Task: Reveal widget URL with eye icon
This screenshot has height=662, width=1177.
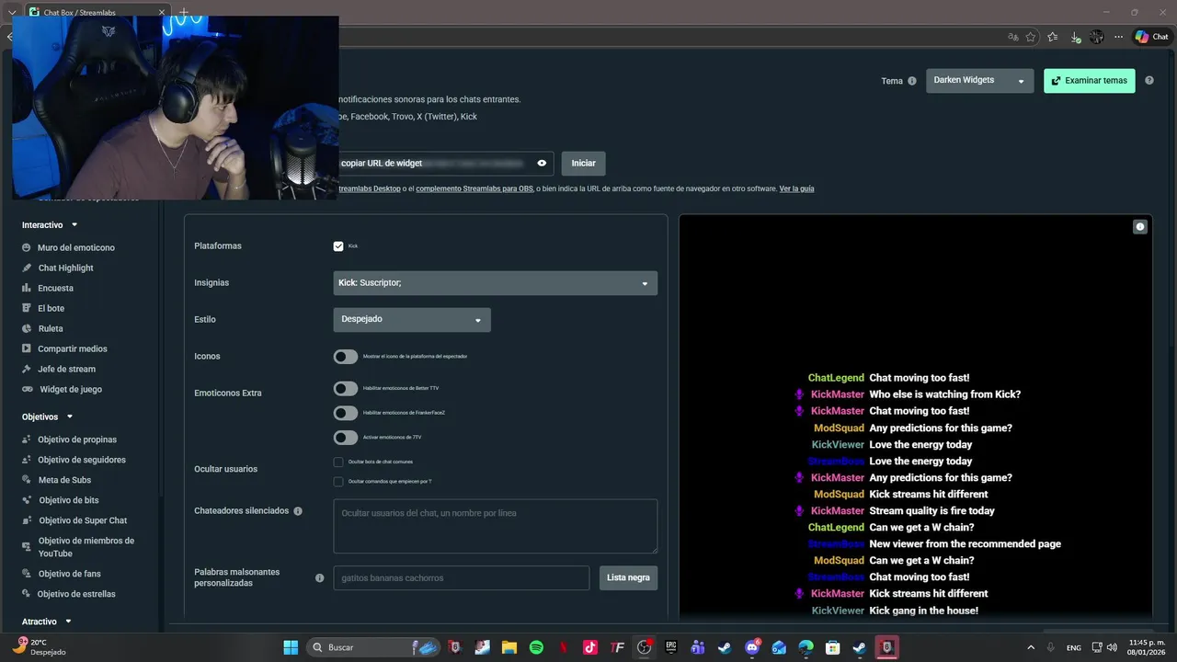Action: tap(542, 164)
